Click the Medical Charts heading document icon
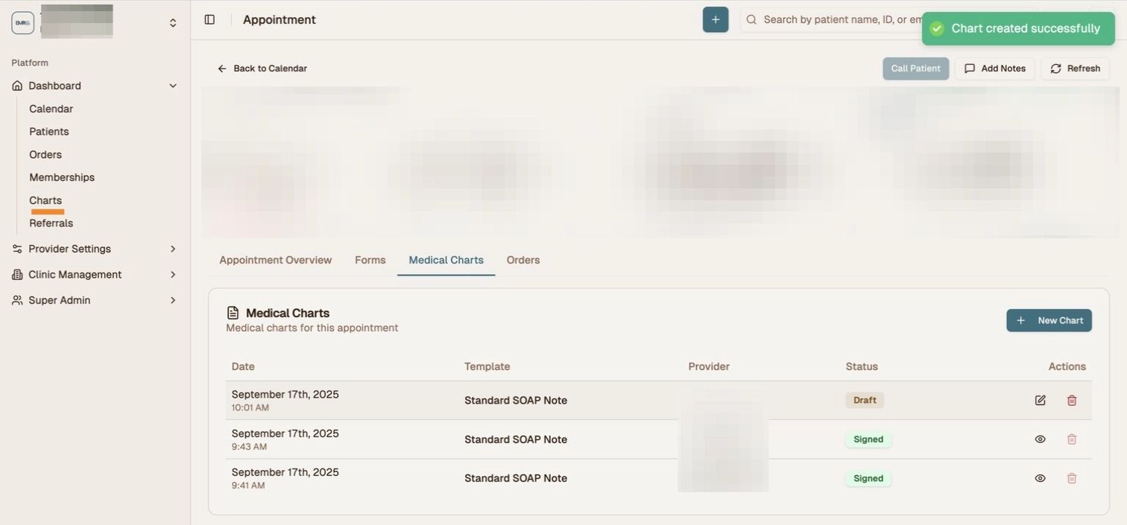 [233, 313]
